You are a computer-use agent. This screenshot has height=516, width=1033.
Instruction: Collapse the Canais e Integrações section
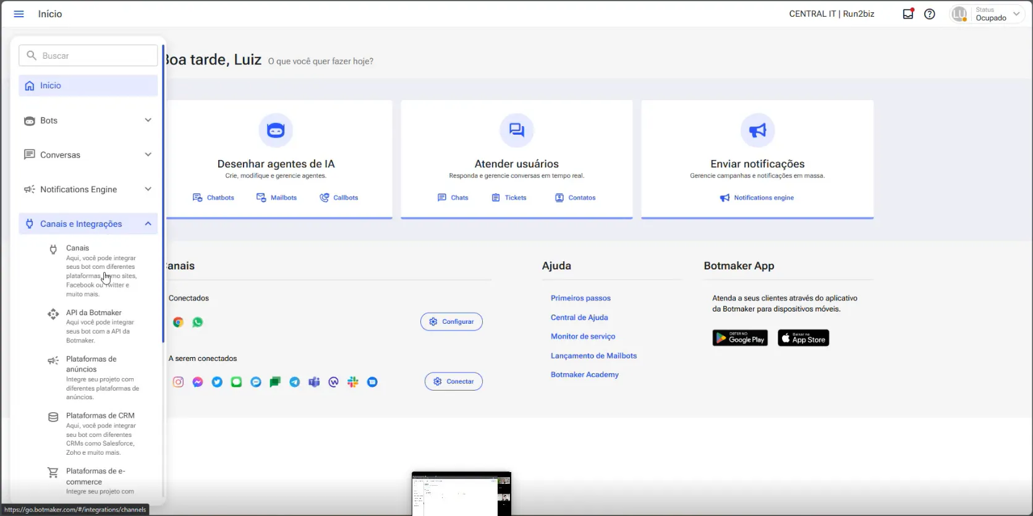coord(88,224)
